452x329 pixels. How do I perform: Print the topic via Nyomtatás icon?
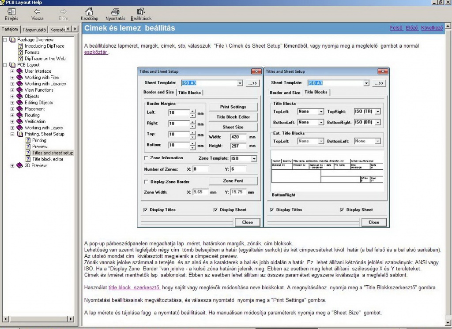(x=115, y=11)
